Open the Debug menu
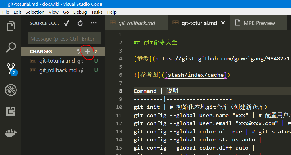The height and width of the screenshot is (155, 291). (80, 12)
